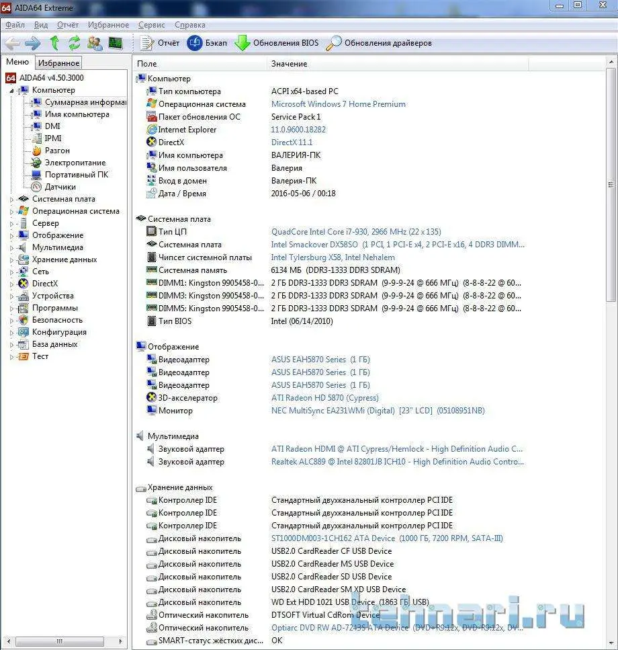Viewport: 618px width, 650px height.
Task: Open the Избранное menu in menu bar
Action: (108, 25)
